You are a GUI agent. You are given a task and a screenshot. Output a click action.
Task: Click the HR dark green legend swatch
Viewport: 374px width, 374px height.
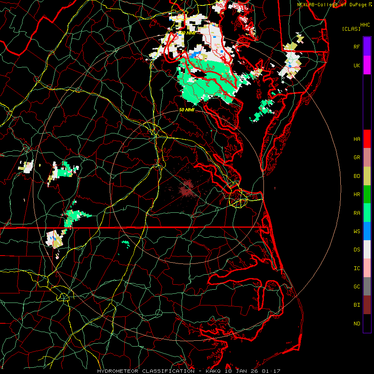pos(367,194)
